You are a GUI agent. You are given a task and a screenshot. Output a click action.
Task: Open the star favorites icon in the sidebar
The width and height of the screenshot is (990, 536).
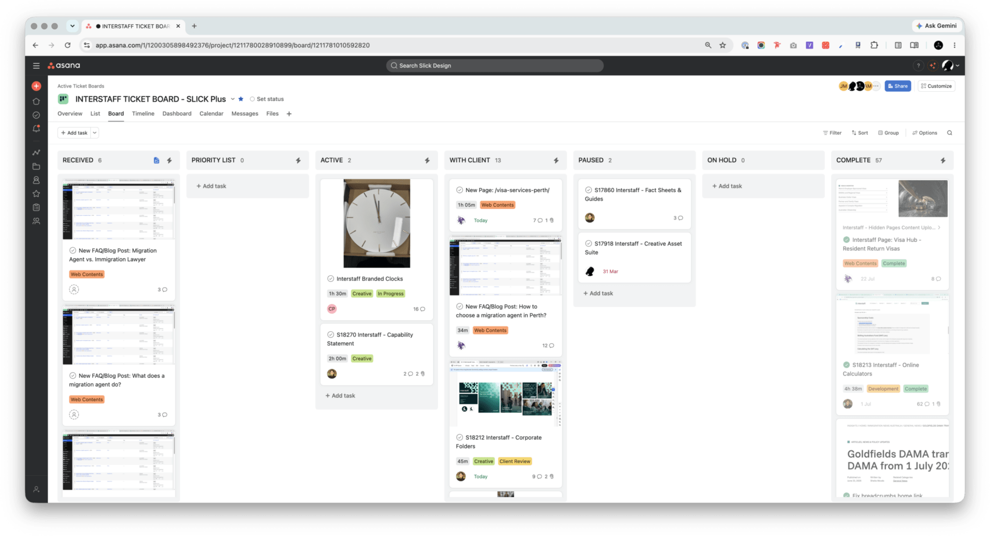coord(36,194)
